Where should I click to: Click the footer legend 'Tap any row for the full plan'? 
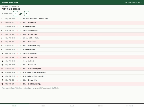[x=51, y=88]
